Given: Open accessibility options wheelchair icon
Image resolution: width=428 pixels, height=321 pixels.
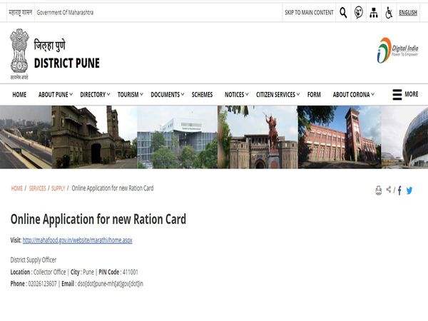Looking at the screenshot, I should pyautogui.click(x=389, y=13).
